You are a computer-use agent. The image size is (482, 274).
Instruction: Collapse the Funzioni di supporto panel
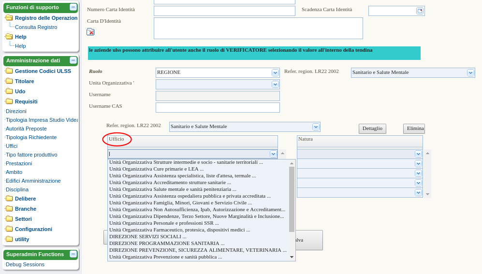coord(73,7)
